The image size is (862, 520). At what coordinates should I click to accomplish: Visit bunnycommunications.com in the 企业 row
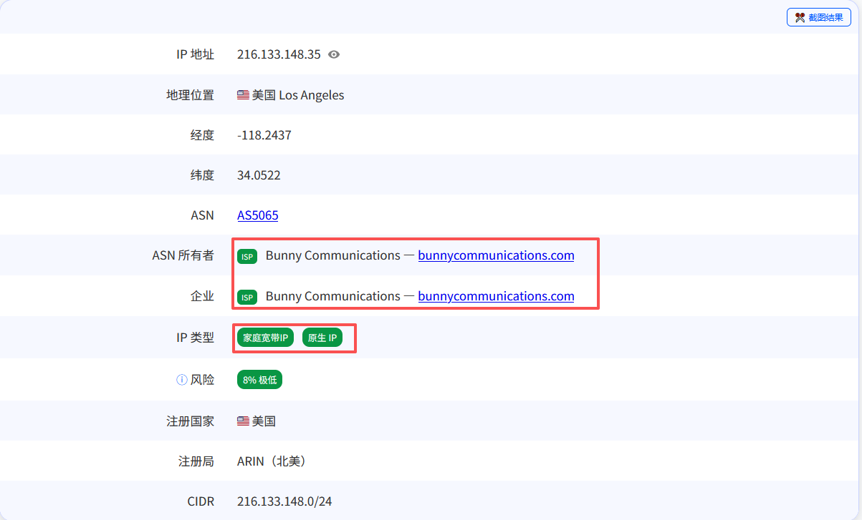pyautogui.click(x=496, y=296)
